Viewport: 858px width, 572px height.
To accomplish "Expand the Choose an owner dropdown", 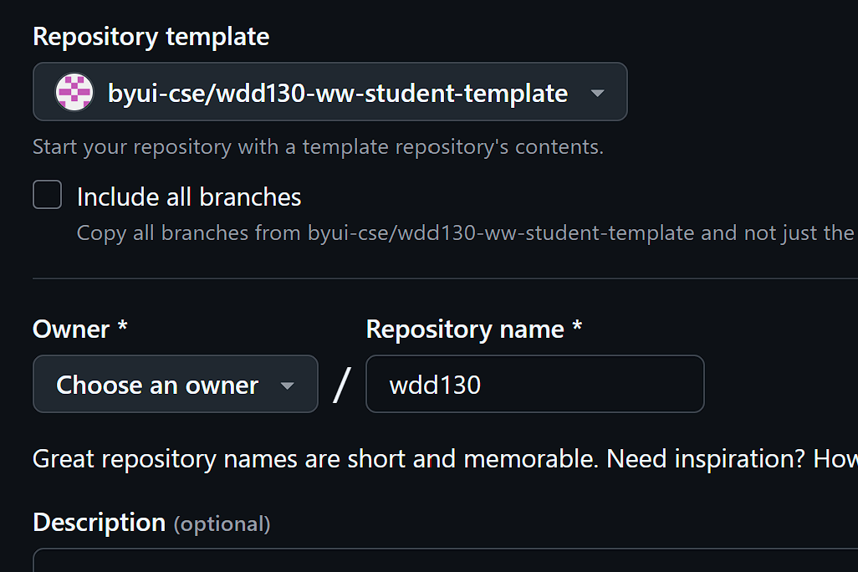I will (175, 384).
